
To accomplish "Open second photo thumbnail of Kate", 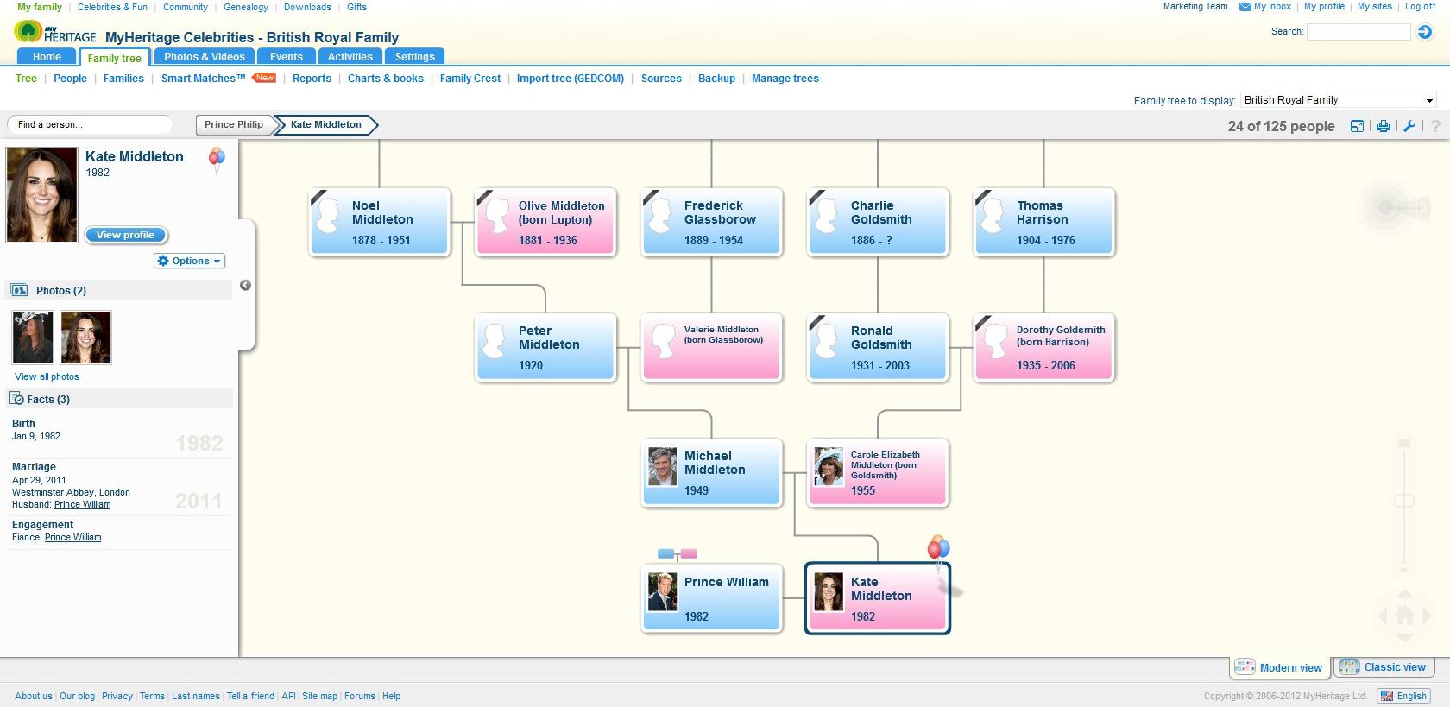I will click(86, 338).
